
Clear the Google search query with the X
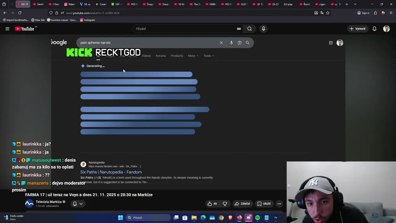click(x=221, y=43)
